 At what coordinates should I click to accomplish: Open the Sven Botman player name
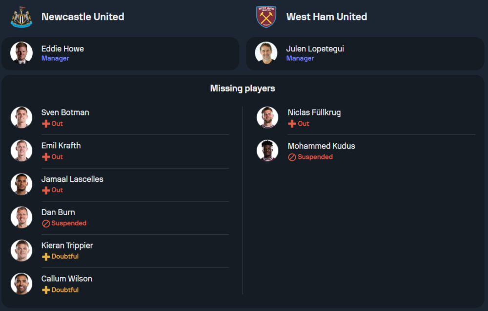coord(65,112)
